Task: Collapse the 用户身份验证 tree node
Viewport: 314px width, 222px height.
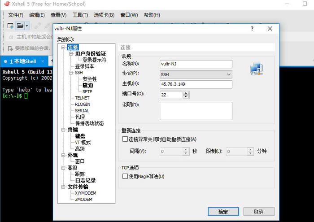Action: (x=71, y=54)
